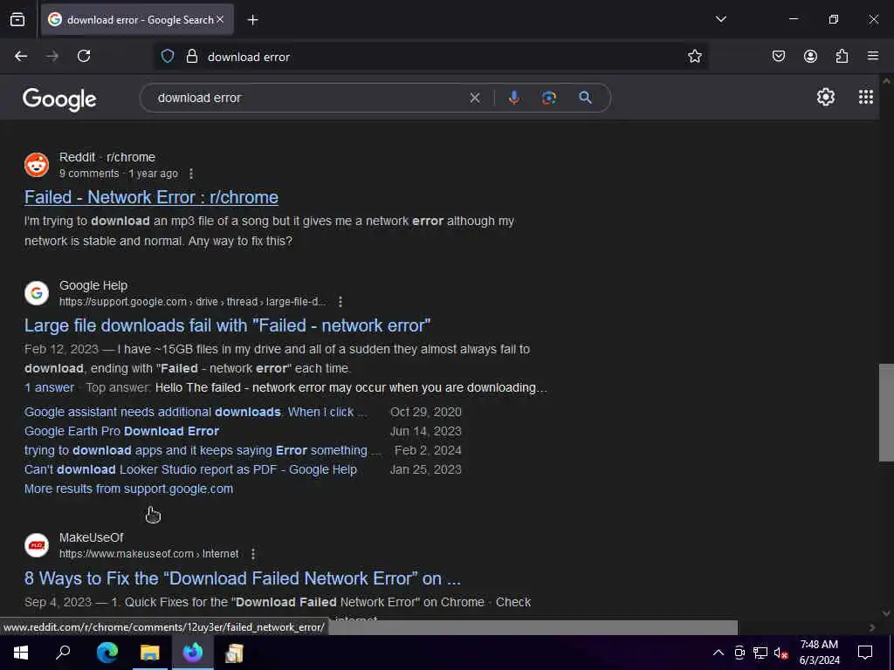Screen dimensions: 894x670
Task: Click MakeUseOf result favicon
Action: pos(37,545)
